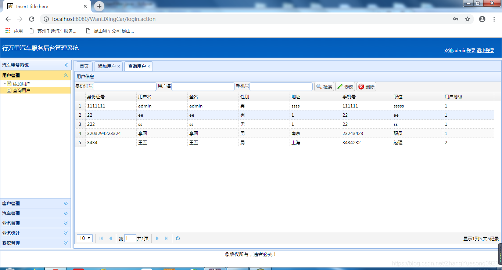Open a new browser tab
Viewport: 502px width, 270px height.
[x=99, y=6]
